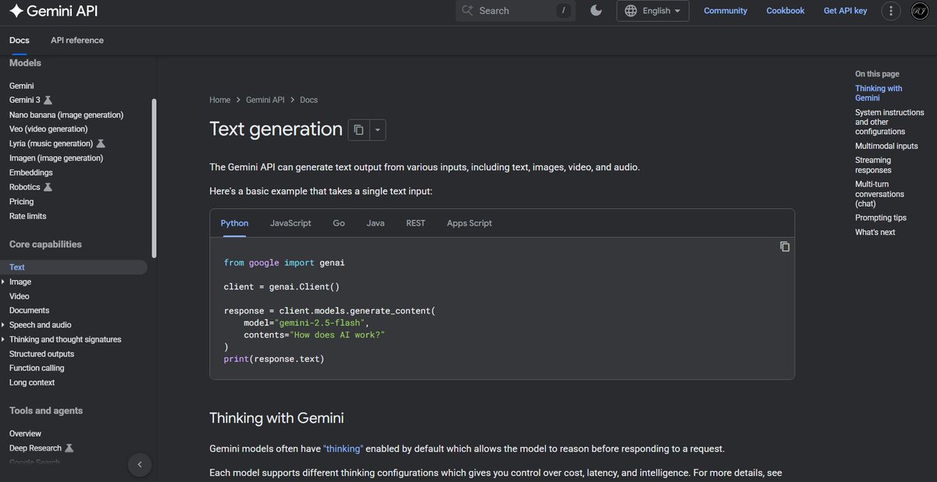Click the Gemini API logo

[54, 11]
